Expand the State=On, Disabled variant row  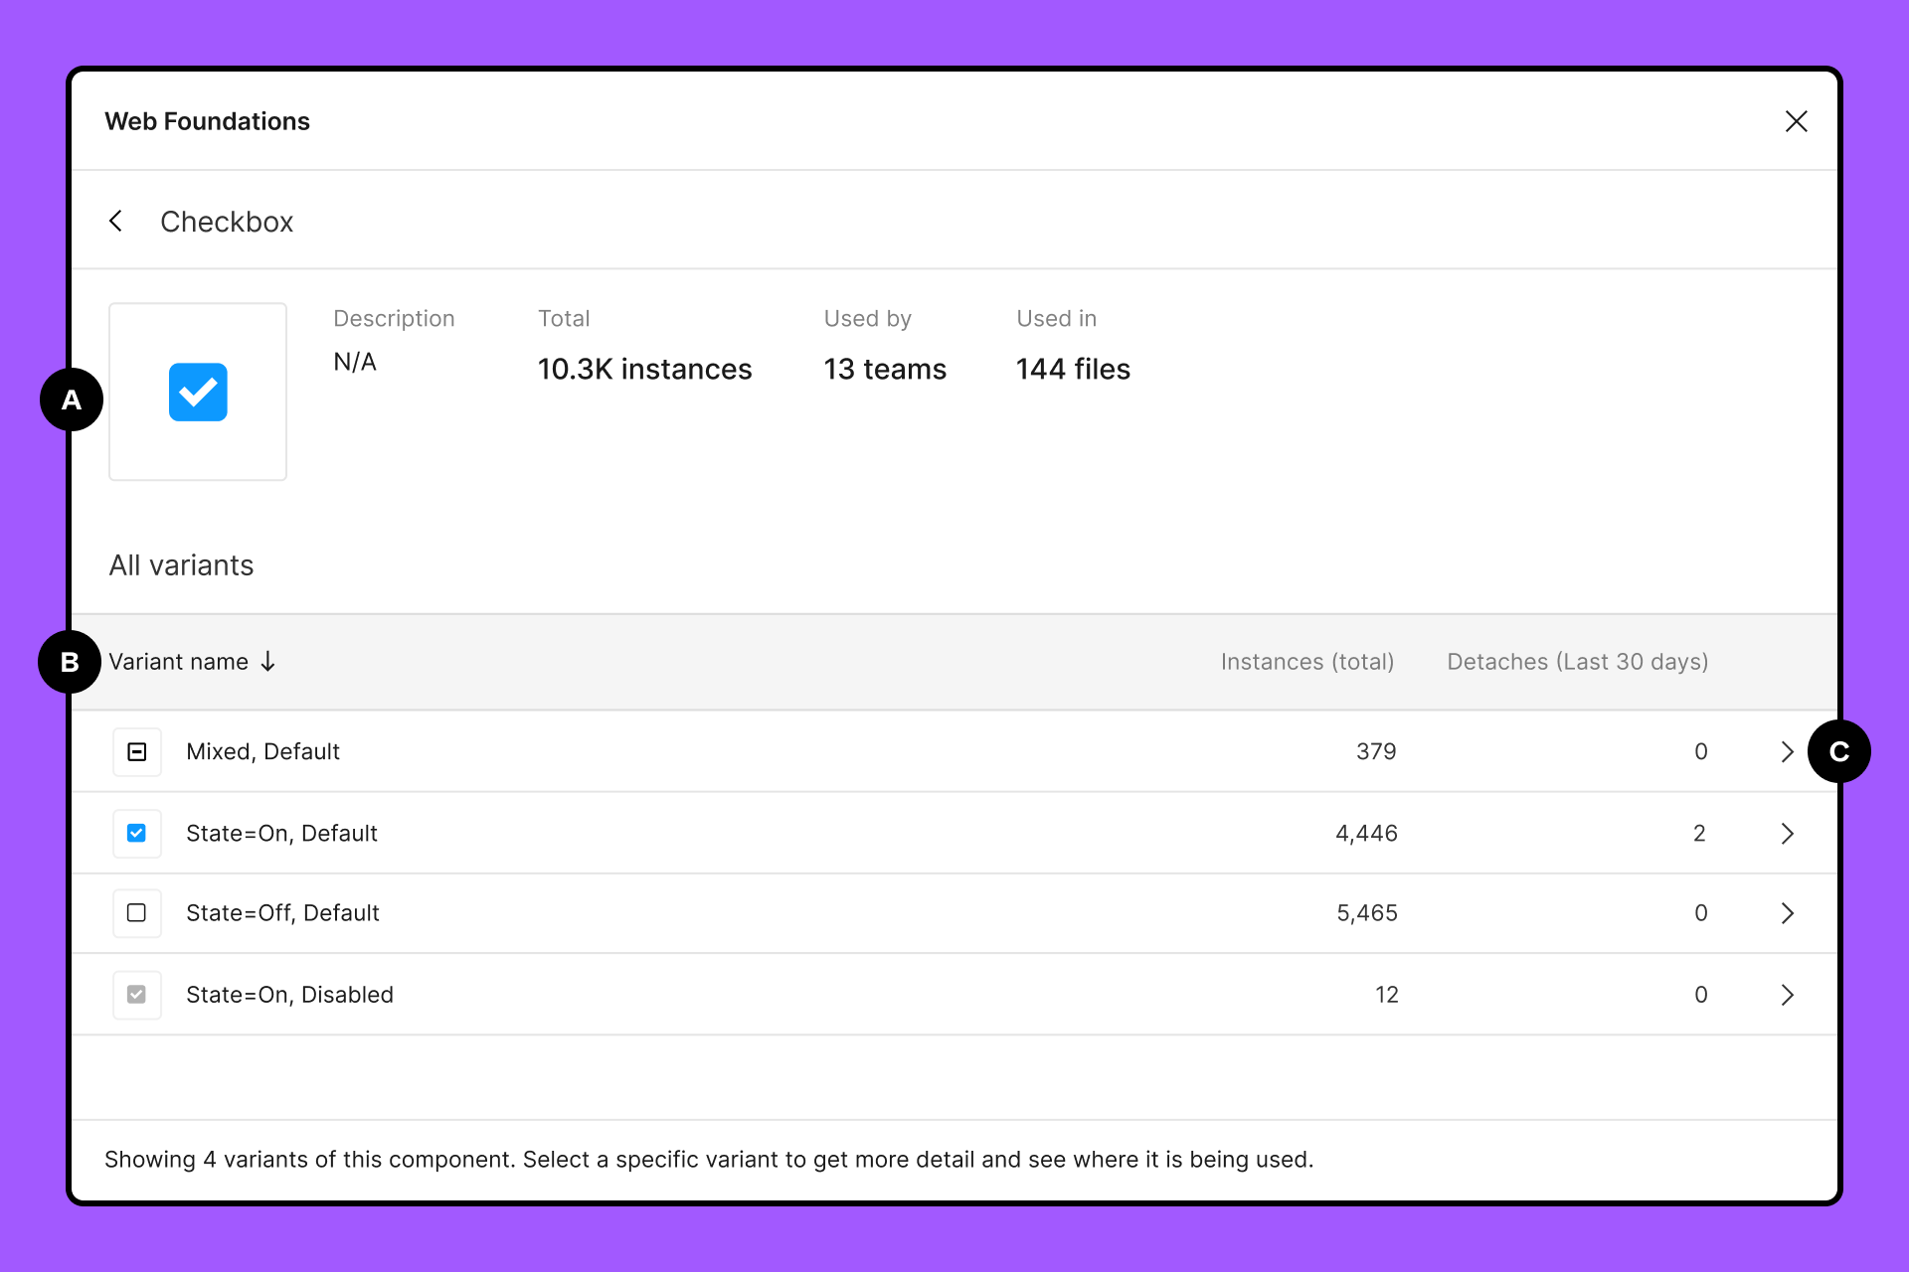(1787, 994)
